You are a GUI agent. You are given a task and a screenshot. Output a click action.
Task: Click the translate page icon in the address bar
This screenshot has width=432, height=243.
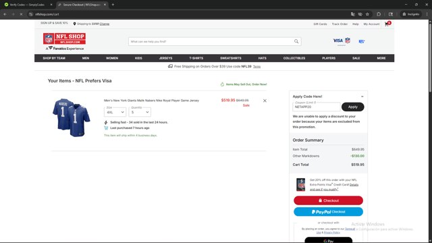(352, 14)
